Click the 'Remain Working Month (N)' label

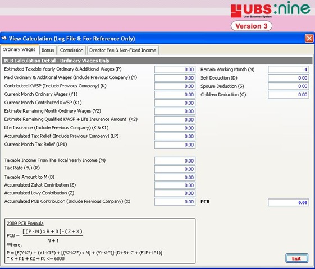pyautogui.click(x=227, y=69)
